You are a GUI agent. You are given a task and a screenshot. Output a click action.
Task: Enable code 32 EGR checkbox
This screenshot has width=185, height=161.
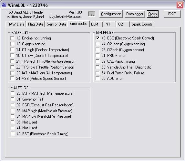click(x=13, y=105)
